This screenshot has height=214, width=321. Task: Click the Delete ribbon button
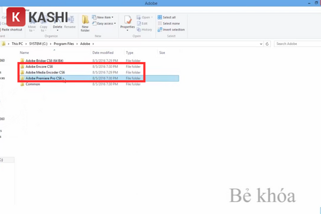tap(57, 22)
